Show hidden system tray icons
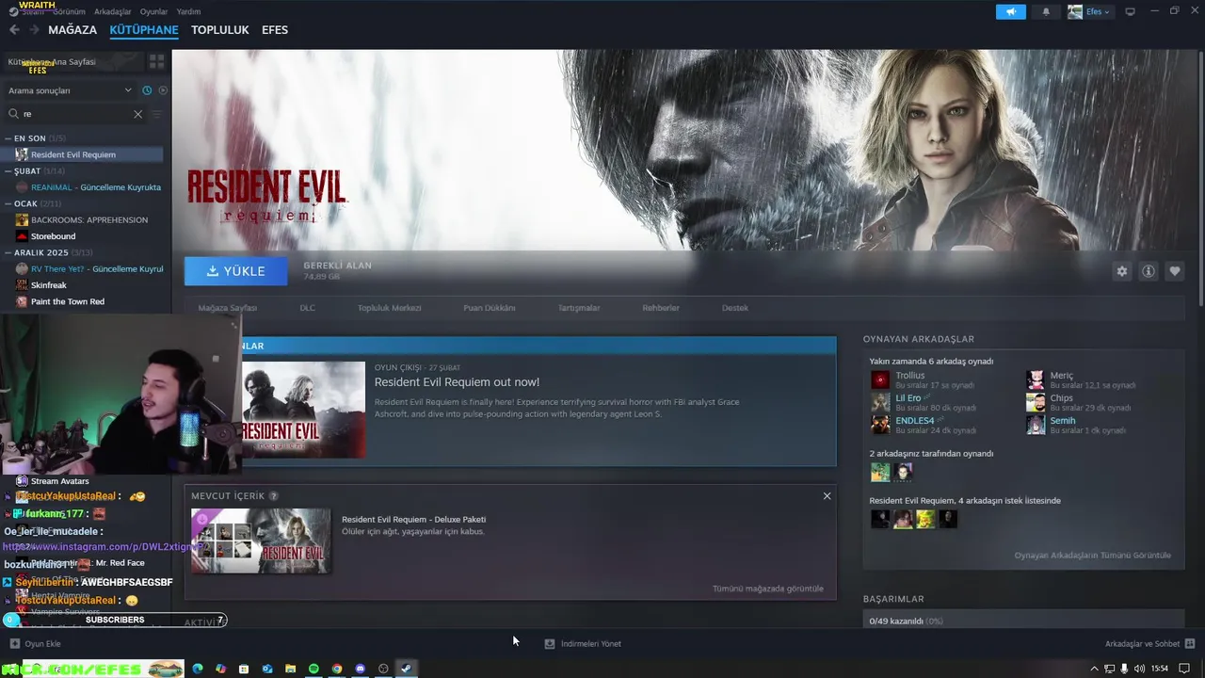This screenshot has height=678, width=1205. point(1094,669)
